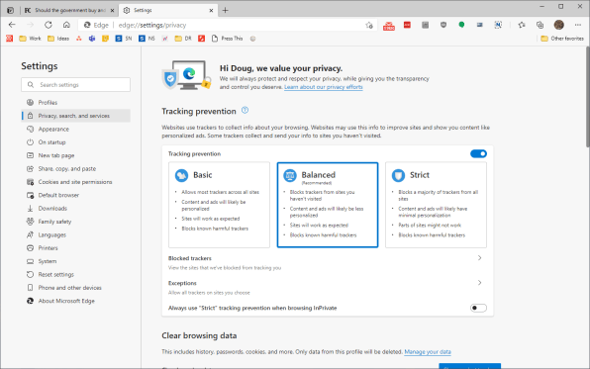Click the Profiles icon in the sidebar
The height and width of the screenshot is (369, 590).
[x=30, y=102]
